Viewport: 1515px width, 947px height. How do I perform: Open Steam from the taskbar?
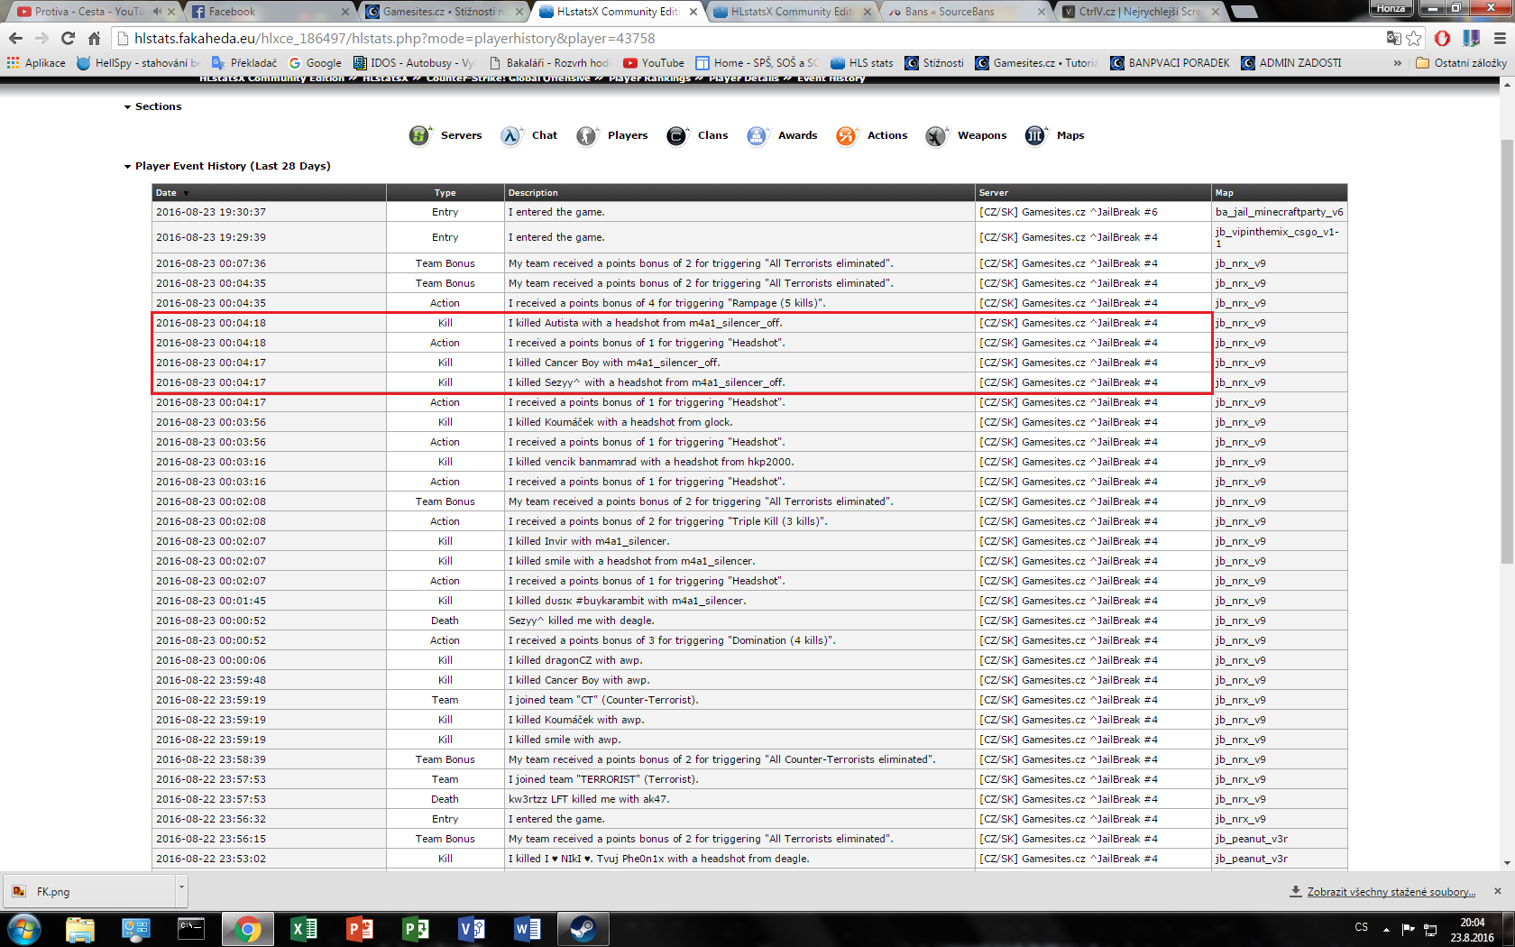tap(583, 928)
